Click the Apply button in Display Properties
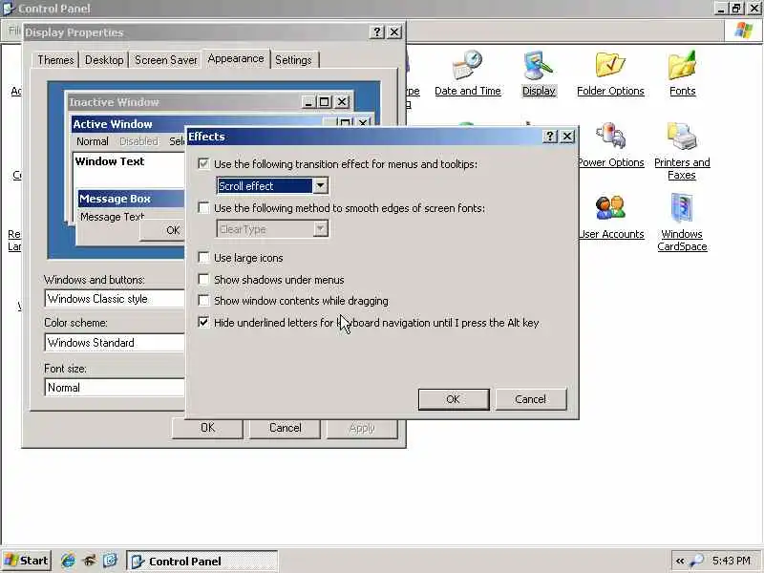The height and width of the screenshot is (573, 764). [x=362, y=428]
